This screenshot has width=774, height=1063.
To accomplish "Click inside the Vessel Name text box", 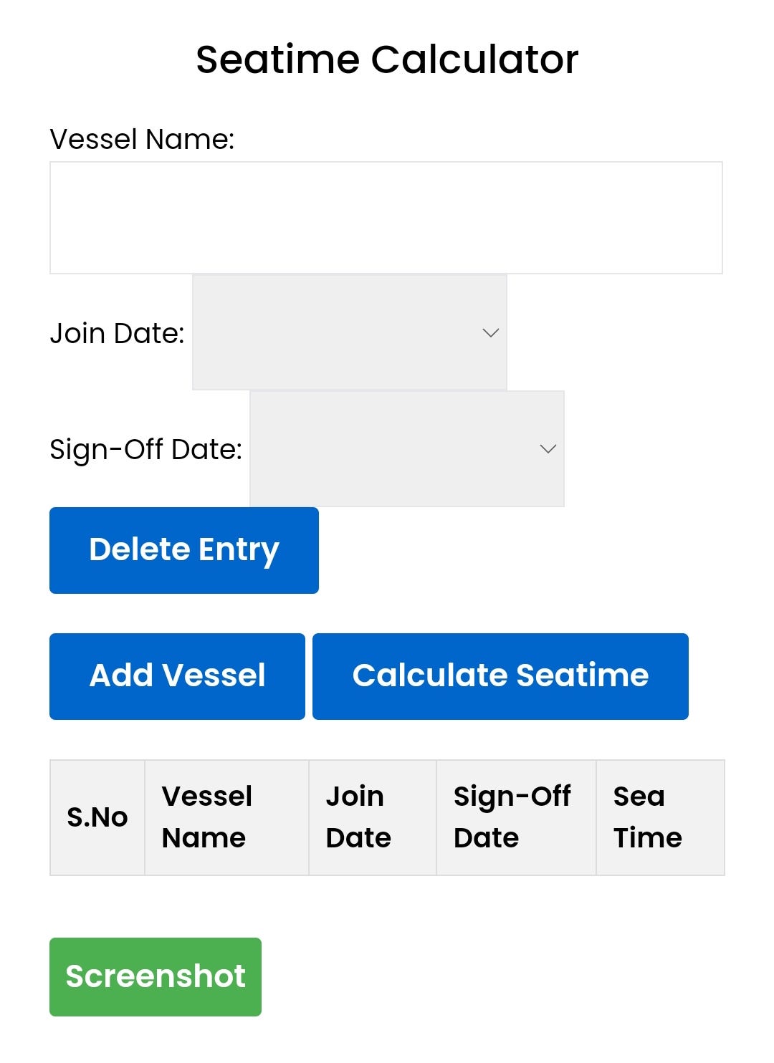I will [x=387, y=217].
